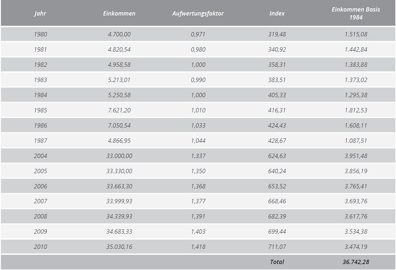Select the total sum 36.742,28

point(356,262)
